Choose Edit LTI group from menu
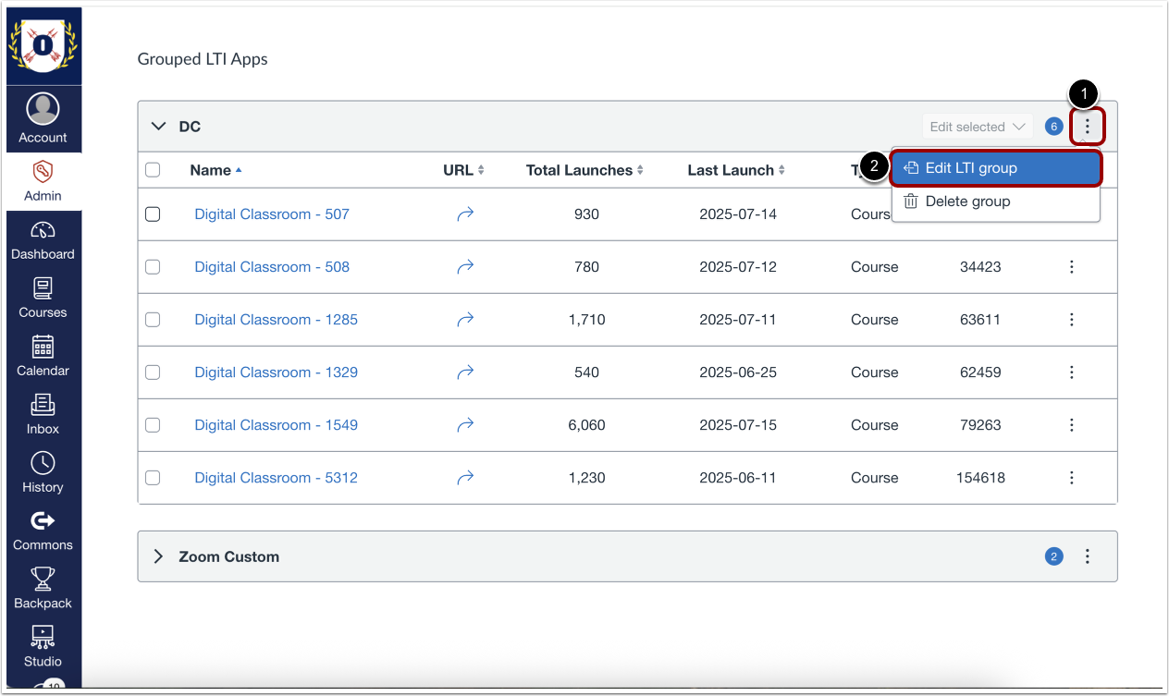 pos(996,168)
